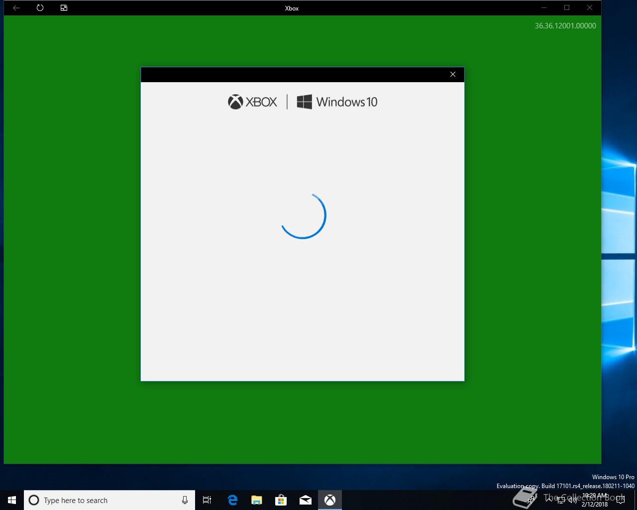Screen dimensions: 637x510
Task: Open the Windows Start menu
Action: (x=12, y=500)
